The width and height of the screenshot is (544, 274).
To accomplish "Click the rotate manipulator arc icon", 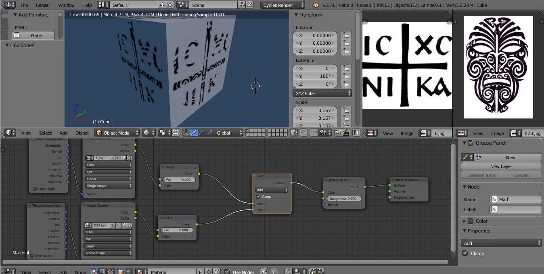I will (x=202, y=133).
